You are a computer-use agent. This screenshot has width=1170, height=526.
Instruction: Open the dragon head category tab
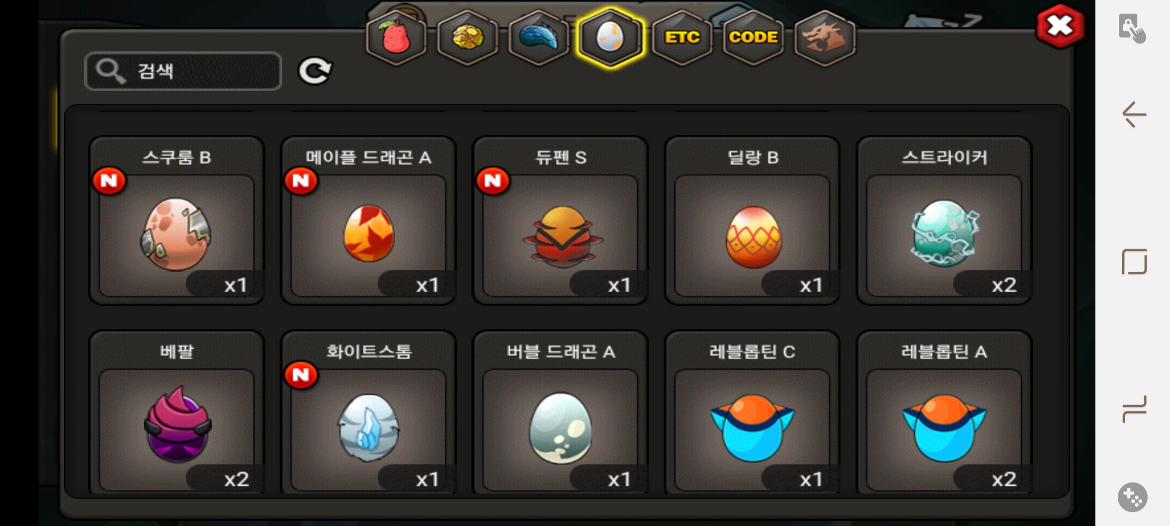(x=824, y=37)
